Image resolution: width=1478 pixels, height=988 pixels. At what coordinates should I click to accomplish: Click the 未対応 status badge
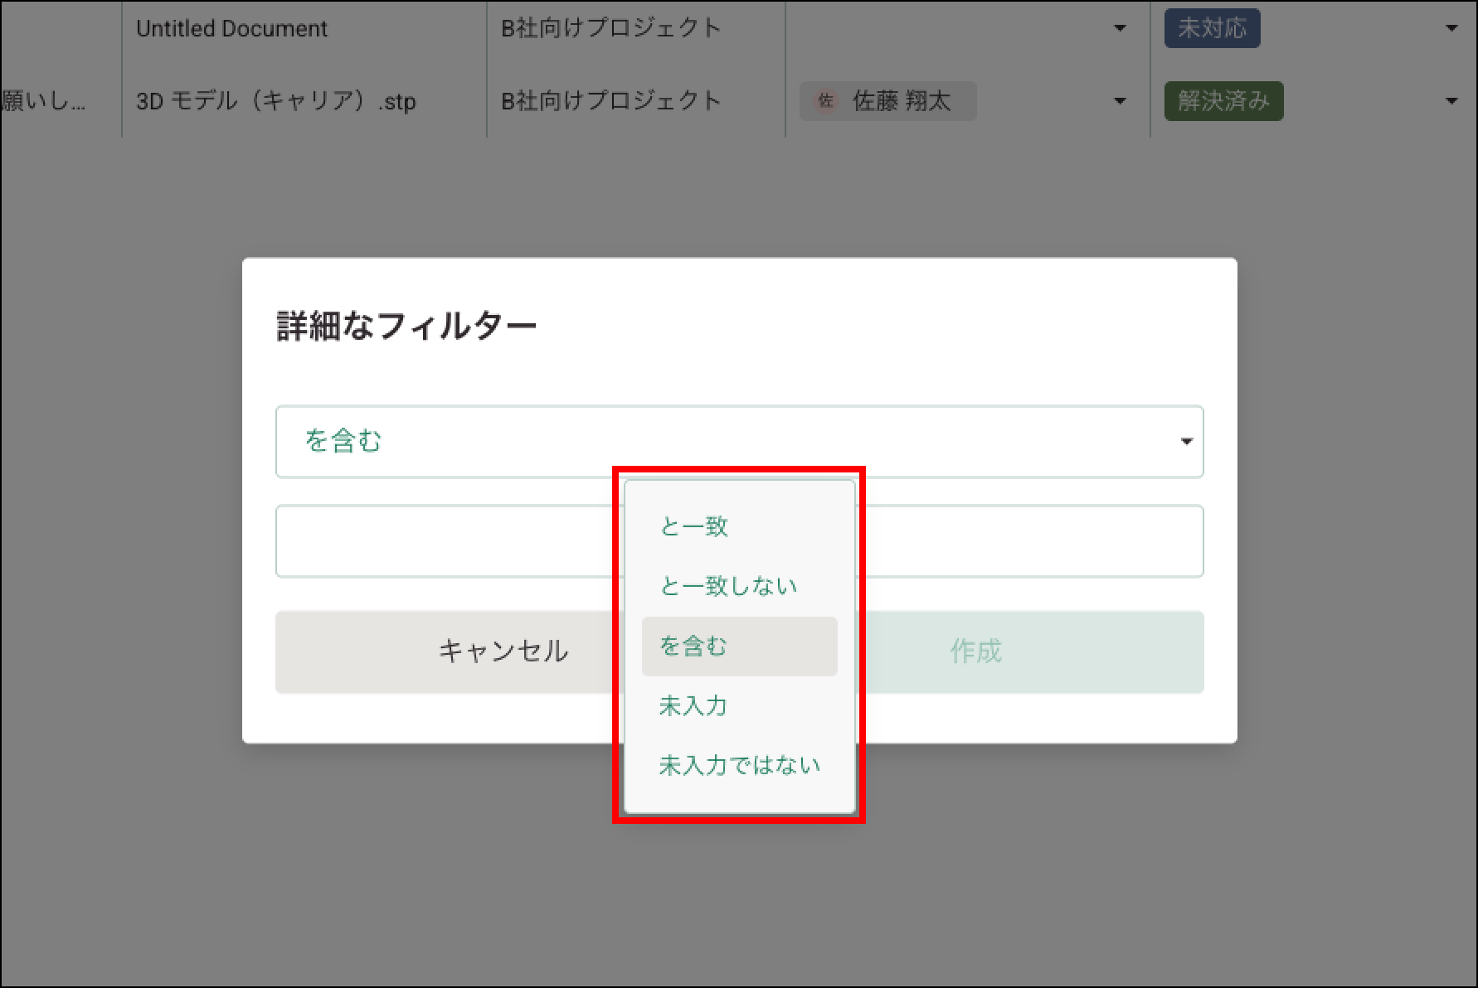(1212, 29)
